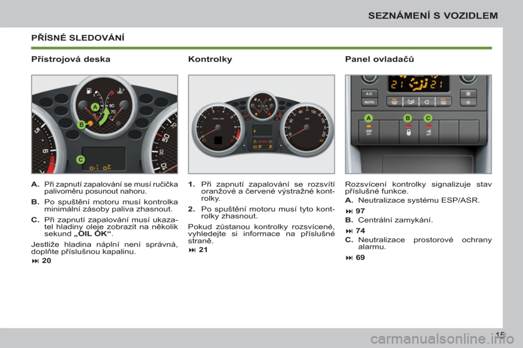Click the arrow icon beside page reference 20
Viewport: 523px width, 348px height.
[35, 261]
